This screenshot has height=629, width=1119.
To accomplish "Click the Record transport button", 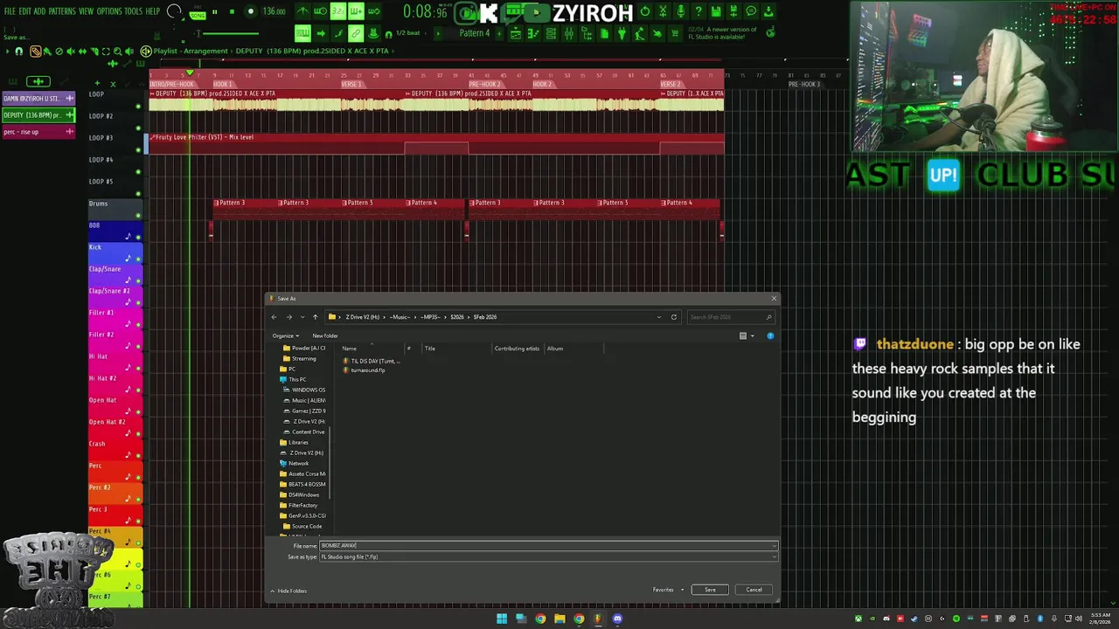I will (251, 11).
